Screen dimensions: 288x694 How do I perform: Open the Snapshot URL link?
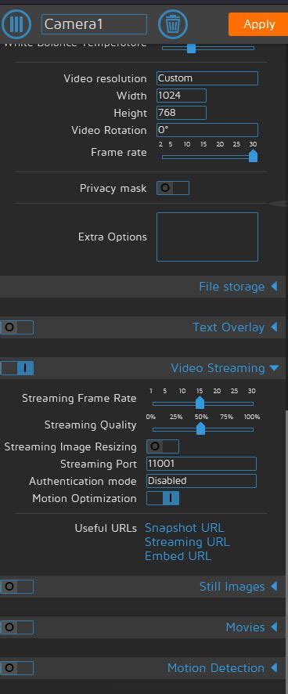(185, 528)
